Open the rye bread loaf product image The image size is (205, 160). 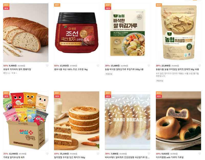(26, 33)
